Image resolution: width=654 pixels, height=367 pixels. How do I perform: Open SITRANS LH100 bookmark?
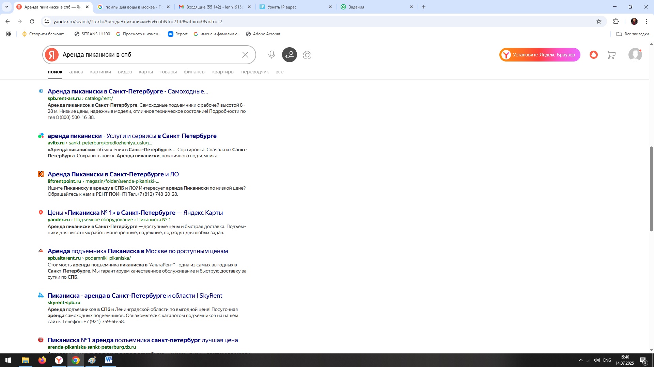pos(92,34)
